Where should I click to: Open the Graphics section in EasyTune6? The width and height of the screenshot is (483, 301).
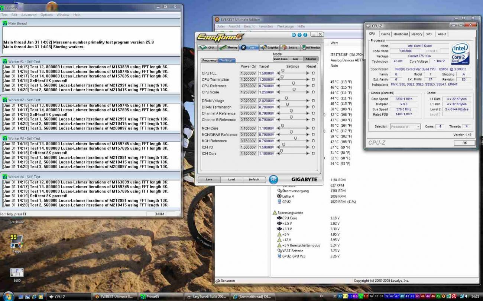tap(270, 47)
